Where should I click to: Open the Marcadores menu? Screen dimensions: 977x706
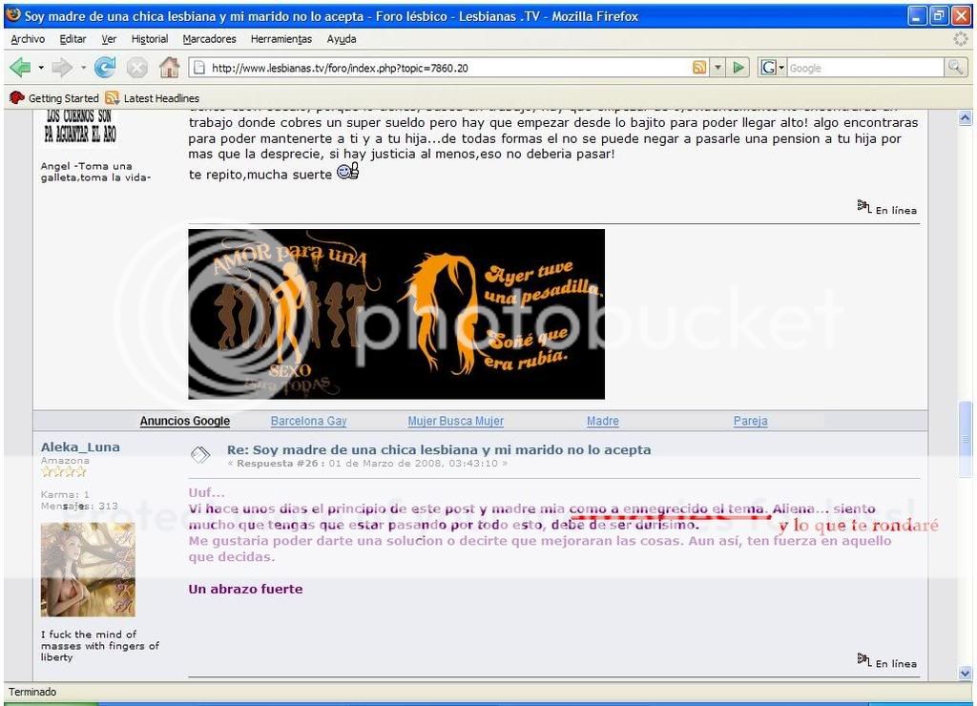[x=209, y=39]
